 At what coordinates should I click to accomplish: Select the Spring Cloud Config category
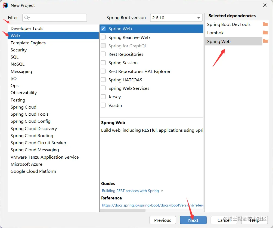(53, 121)
